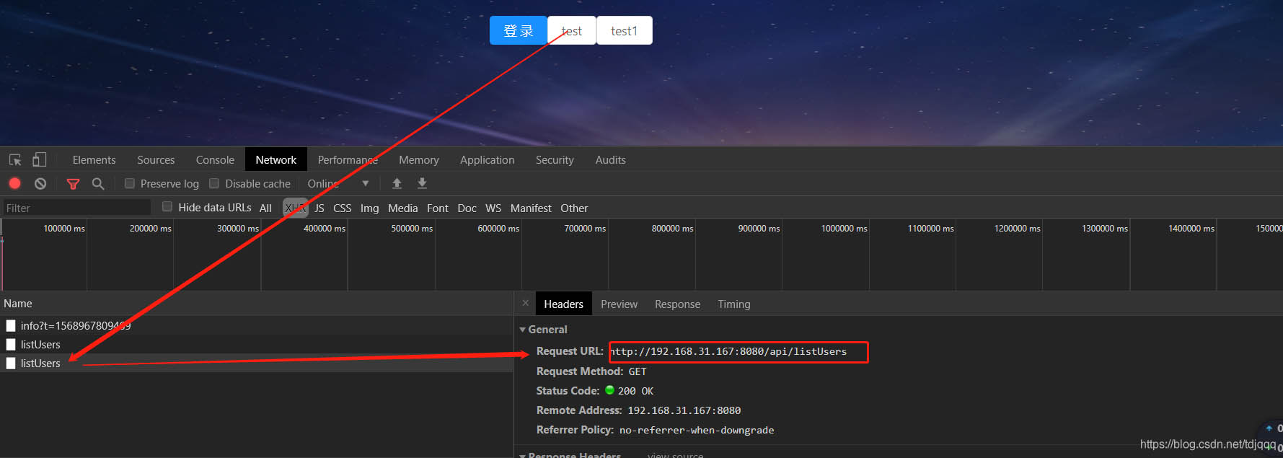The height and width of the screenshot is (458, 1283).
Task: Click the Filter text input field
Action: (76, 208)
